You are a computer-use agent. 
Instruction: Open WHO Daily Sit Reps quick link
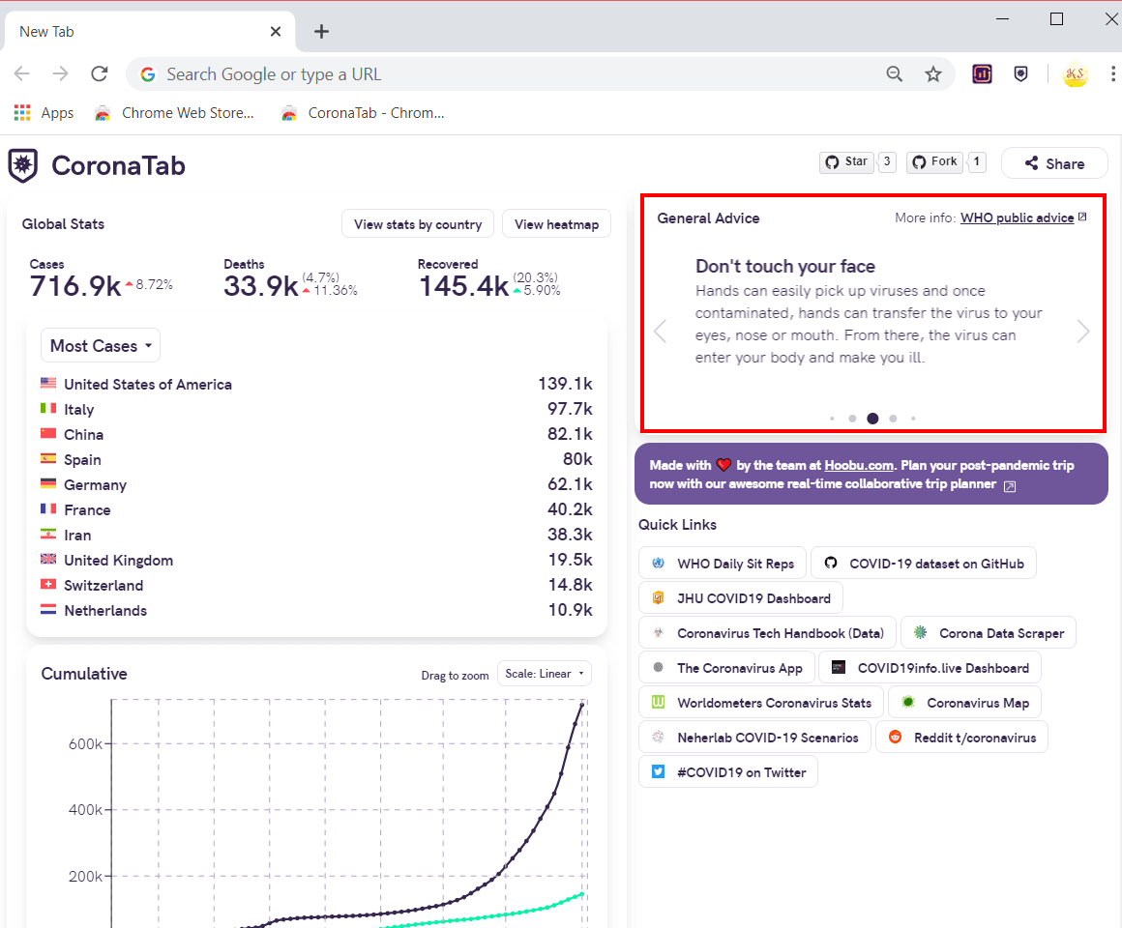(x=723, y=564)
